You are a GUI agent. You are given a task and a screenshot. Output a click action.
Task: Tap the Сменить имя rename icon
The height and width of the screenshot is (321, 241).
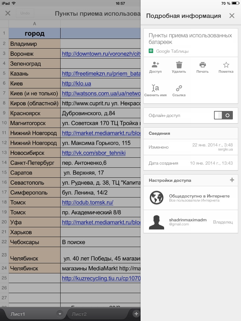tap(155, 88)
